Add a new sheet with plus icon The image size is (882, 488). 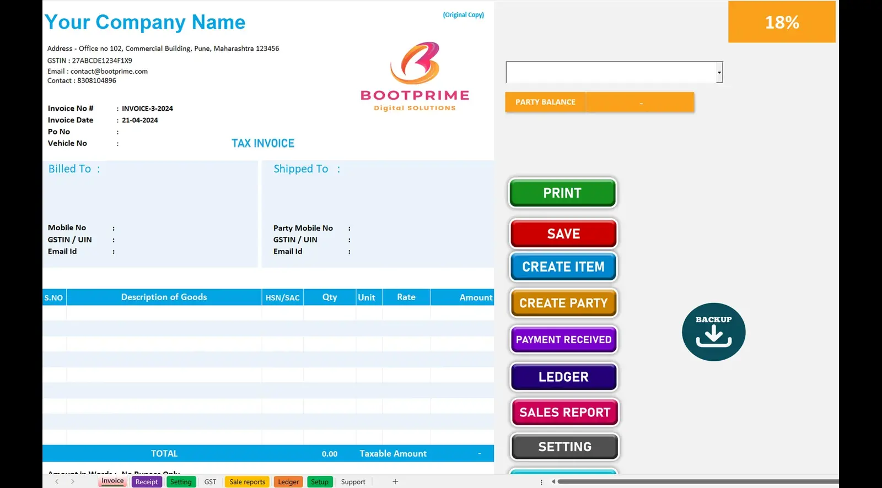(395, 481)
